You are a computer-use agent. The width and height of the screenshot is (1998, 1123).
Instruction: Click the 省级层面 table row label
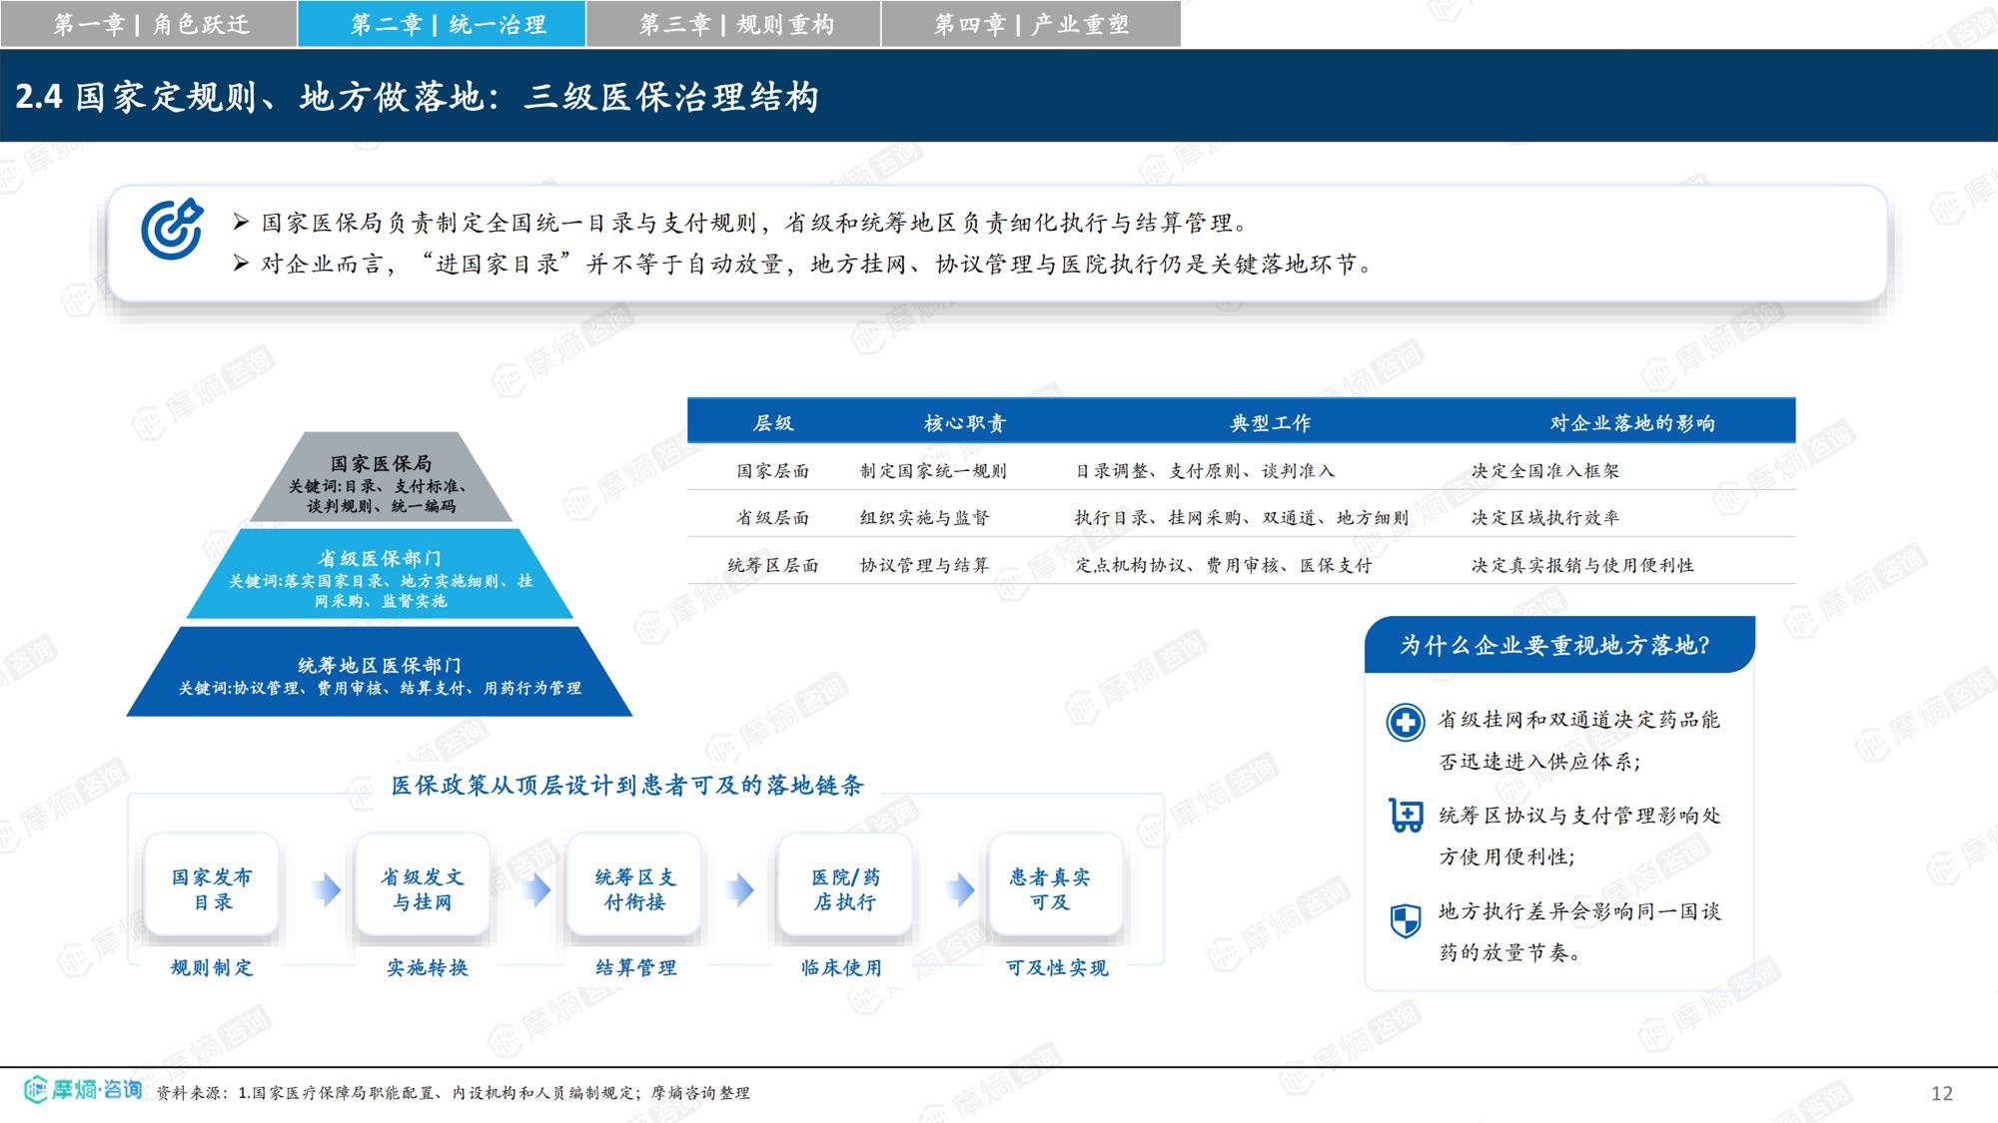pos(773,517)
